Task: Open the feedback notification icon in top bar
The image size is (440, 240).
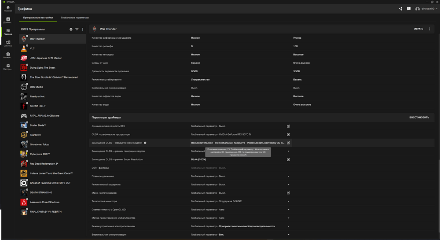Action: tap(409, 9)
